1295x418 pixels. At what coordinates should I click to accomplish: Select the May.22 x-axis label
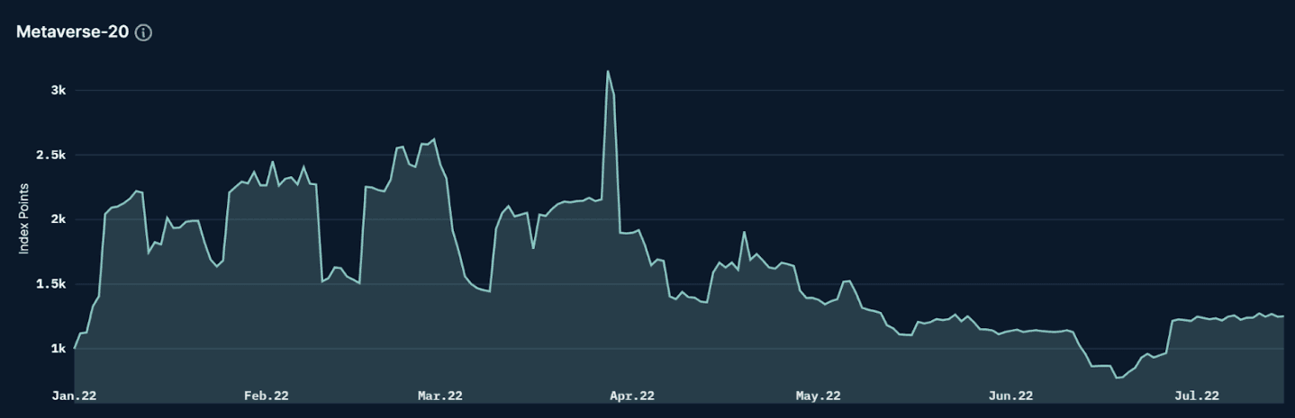[819, 396]
